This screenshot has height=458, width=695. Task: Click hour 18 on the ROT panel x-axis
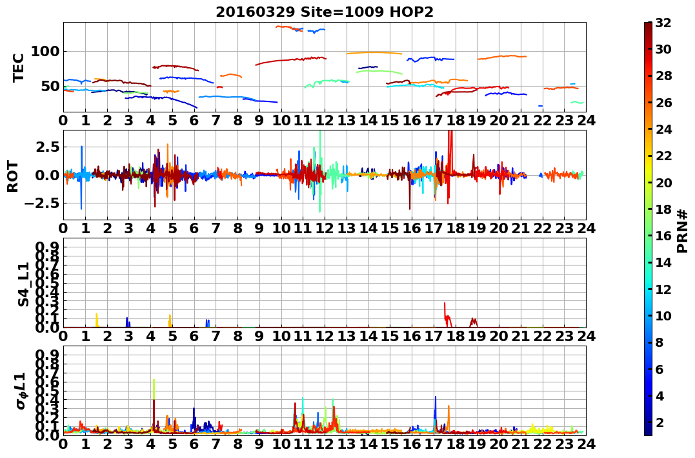(x=456, y=229)
